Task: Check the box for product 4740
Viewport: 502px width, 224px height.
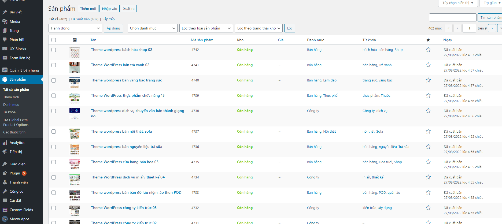Action: coord(54,80)
